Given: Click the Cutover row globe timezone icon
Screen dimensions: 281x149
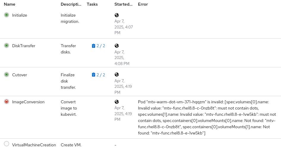Looking at the screenshot, I should coord(117,75).
